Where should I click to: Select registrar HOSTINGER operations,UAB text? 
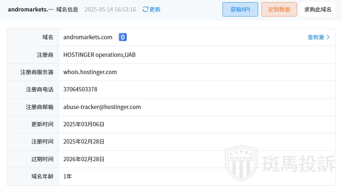(x=99, y=55)
